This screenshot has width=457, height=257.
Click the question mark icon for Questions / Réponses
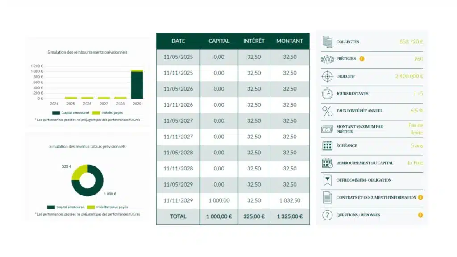click(x=327, y=215)
